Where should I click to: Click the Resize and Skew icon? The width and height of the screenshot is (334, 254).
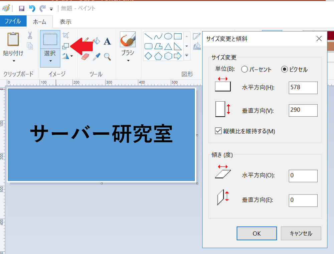pyautogui.click(x=66, y=46)
